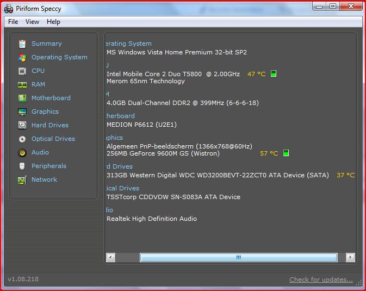
Task: Click Intel Mobile Core 2 Duo T5800 text
Action: pos(173,74)
